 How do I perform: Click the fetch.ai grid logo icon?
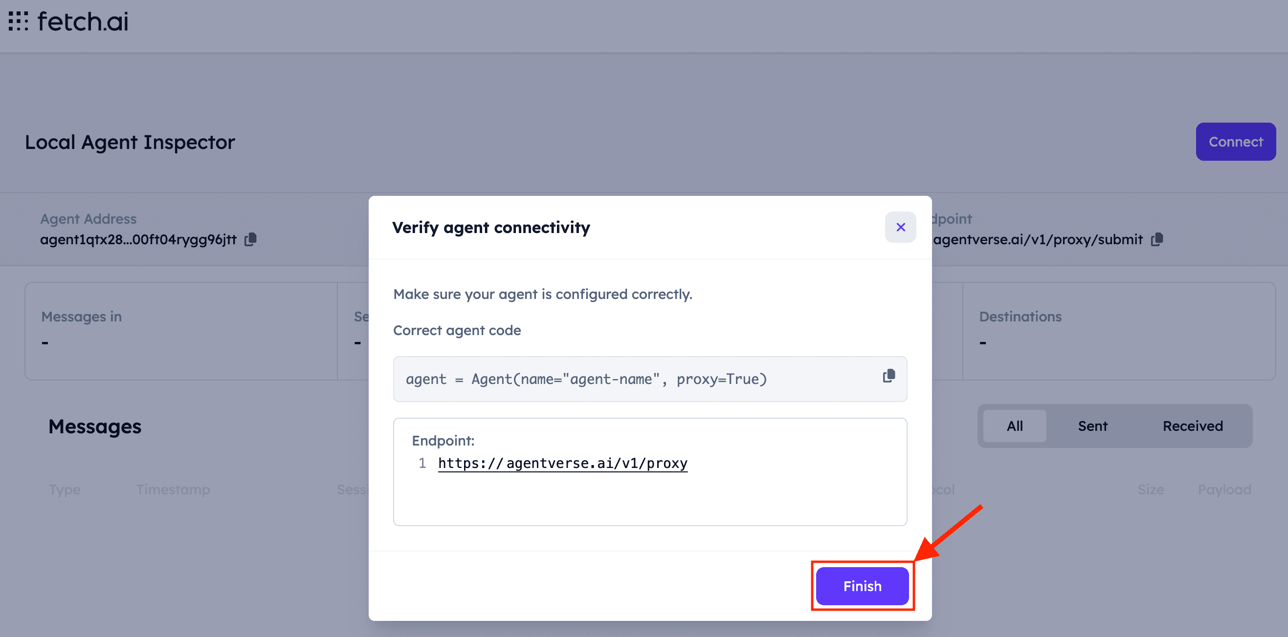click(19, 21)
